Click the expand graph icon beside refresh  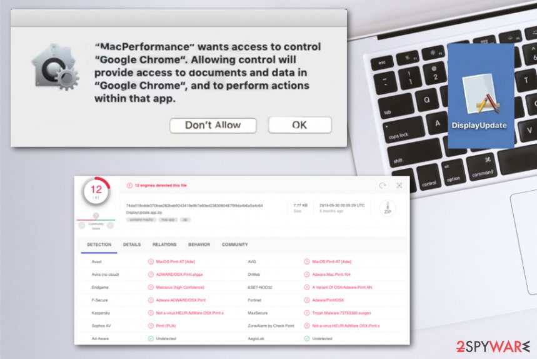tap(399, 186)
